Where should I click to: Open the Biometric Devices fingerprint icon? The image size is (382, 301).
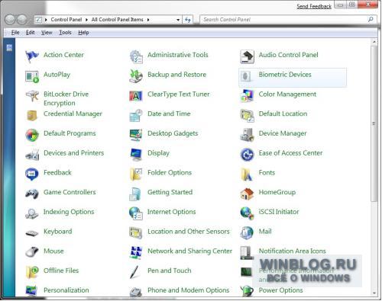pyautogui.click(x=246, y=76)
